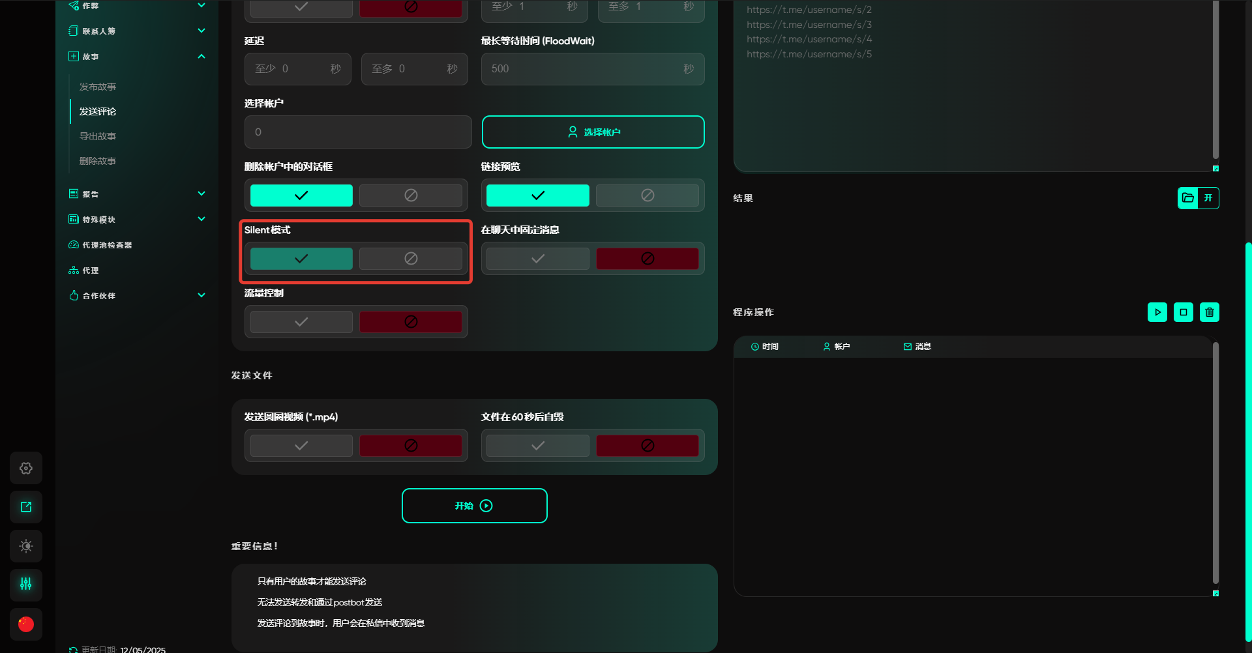Open results folder icon next to 结果
1252x653 pixels.
click(1187, 198)
